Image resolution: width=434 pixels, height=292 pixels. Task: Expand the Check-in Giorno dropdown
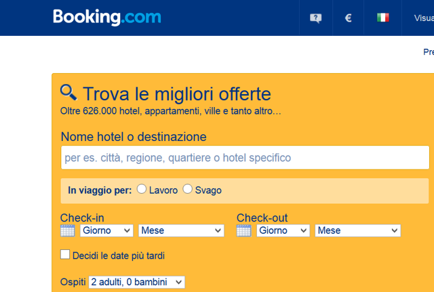(x=106, y=230)
